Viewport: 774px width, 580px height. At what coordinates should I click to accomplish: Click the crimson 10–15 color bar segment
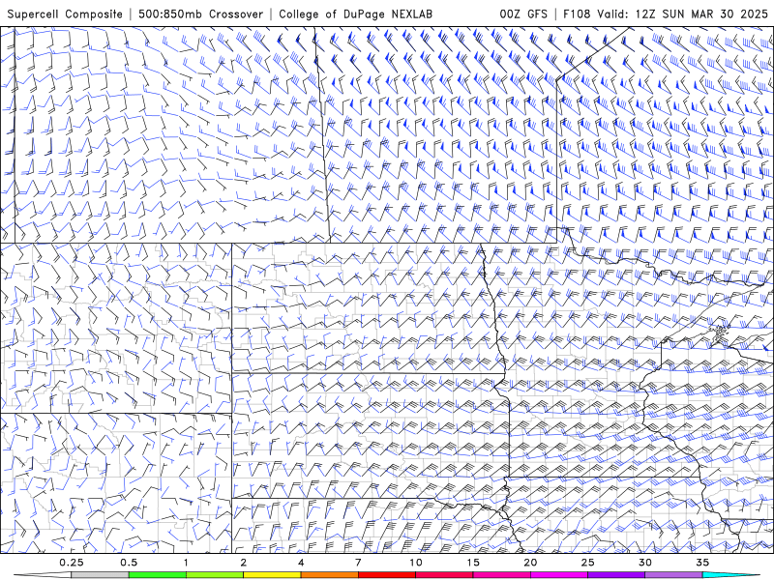444,575
